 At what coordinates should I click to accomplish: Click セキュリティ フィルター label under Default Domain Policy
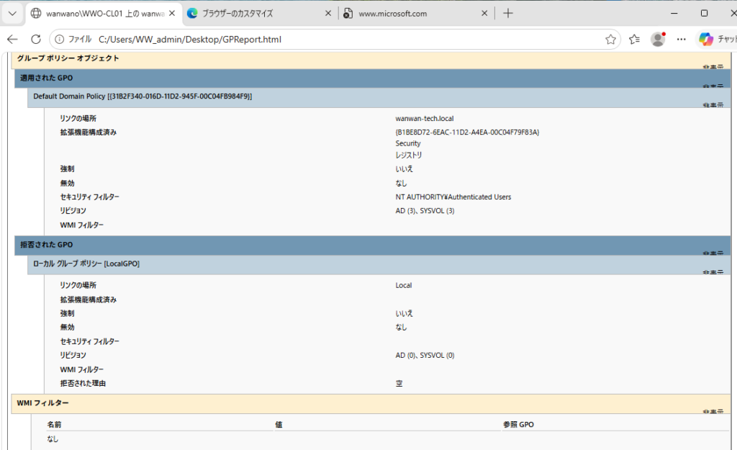pos(89,197)
